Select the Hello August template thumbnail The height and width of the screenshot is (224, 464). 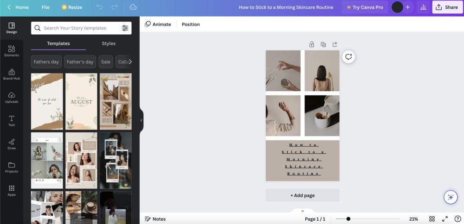(81, 101)
